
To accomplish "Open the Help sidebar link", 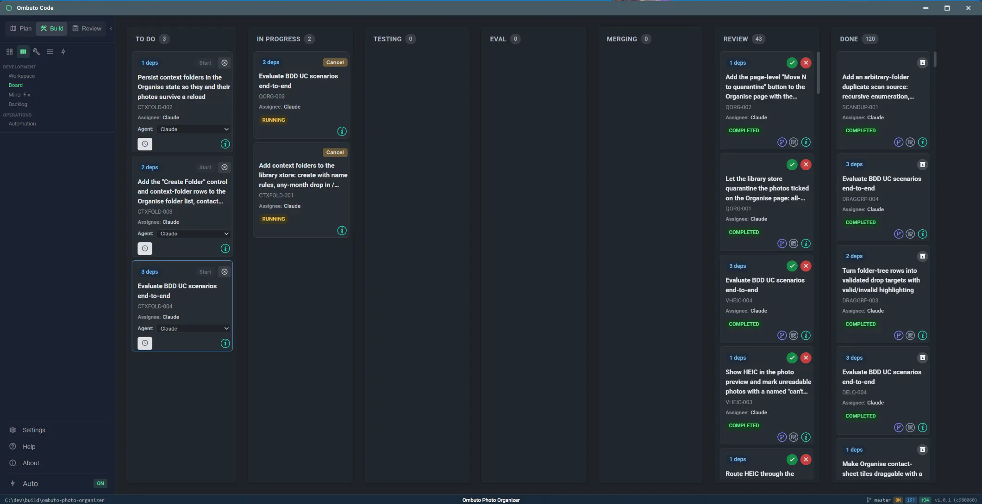I will 29,447.
